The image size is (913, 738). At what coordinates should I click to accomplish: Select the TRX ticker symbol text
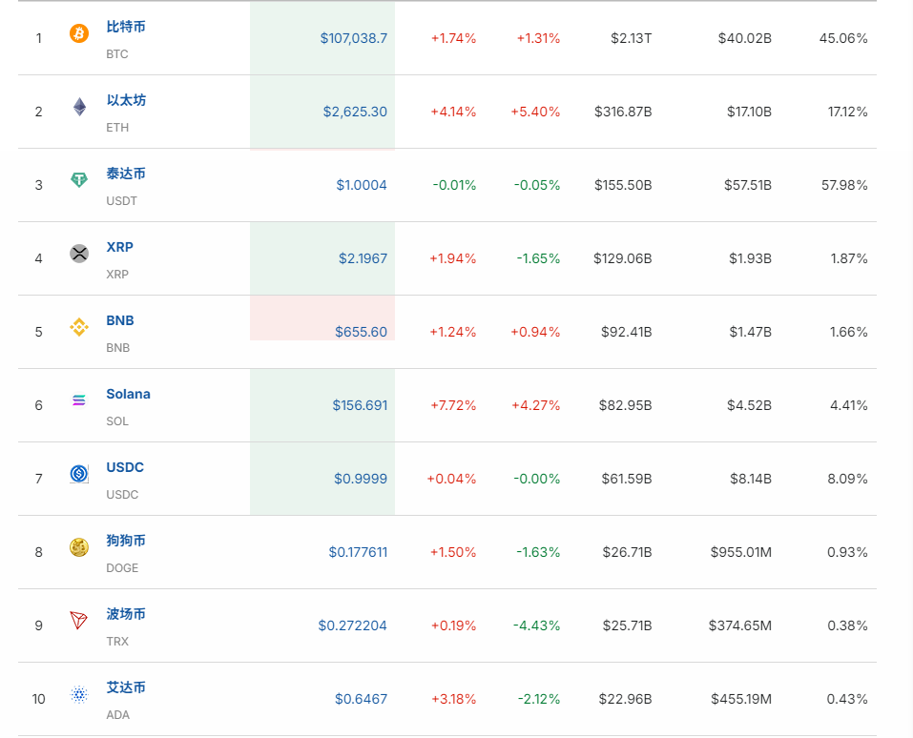coord(117,642)
